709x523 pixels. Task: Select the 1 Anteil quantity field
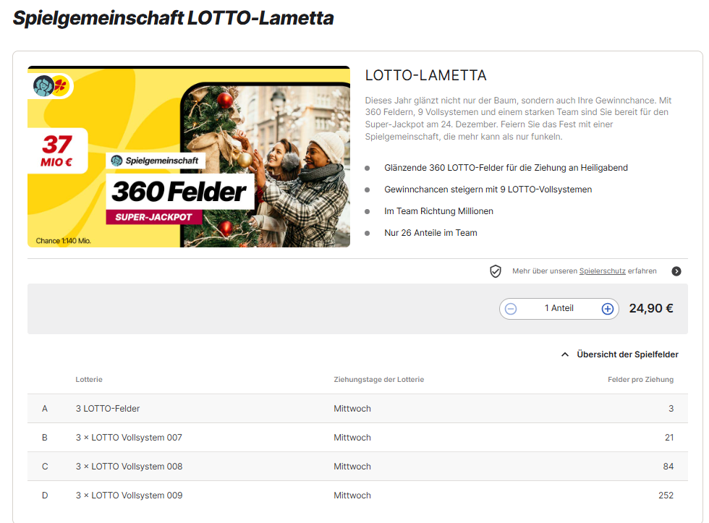tap(559, 309)
